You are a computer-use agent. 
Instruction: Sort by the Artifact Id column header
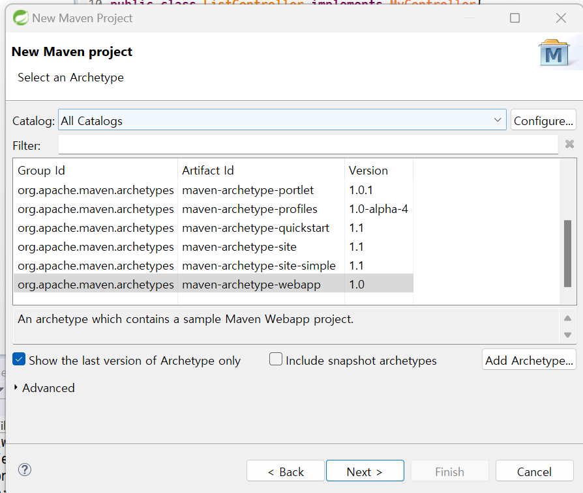[x=261, y=171]
